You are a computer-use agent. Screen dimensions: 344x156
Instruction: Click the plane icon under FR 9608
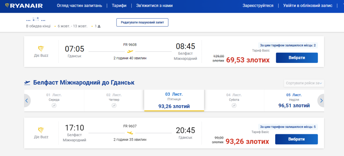[x=130, y=52]
